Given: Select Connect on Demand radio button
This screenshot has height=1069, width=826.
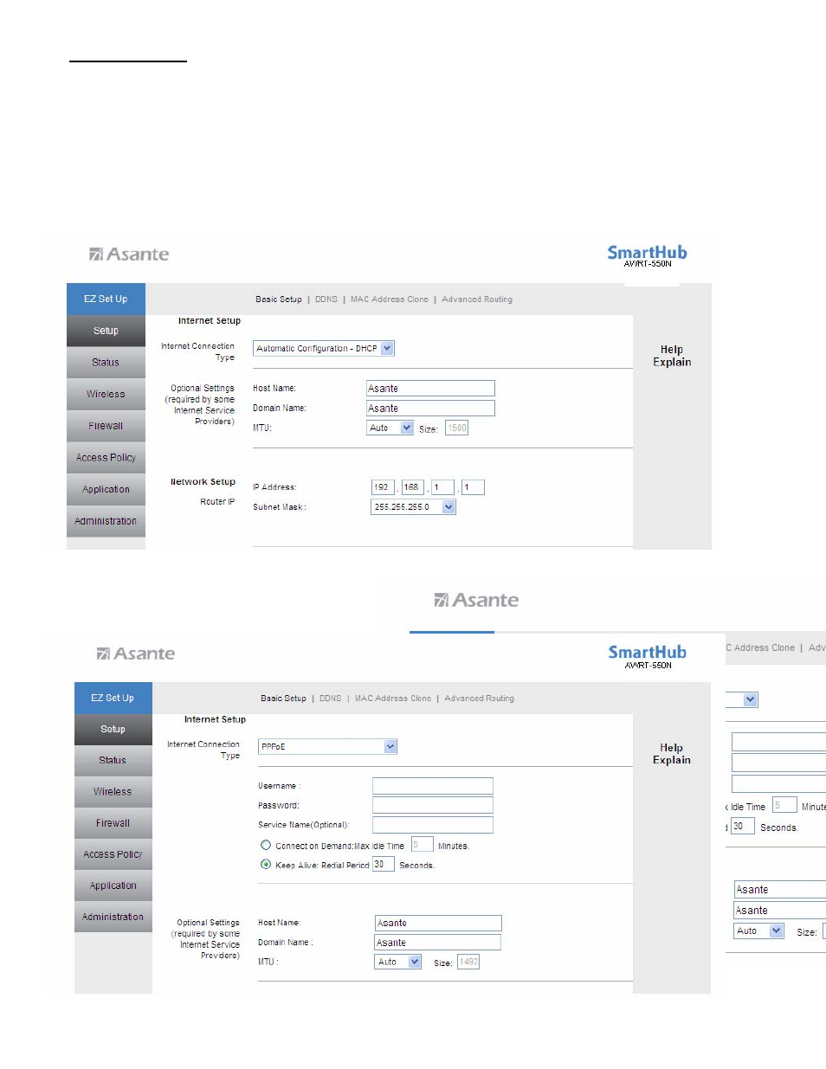Looking at the screenshot, I should click(x=266, y=845).
